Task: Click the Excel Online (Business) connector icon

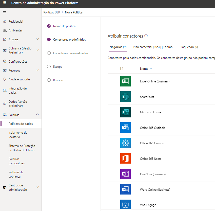Action: pyautogui.click(x=125, y=81)
